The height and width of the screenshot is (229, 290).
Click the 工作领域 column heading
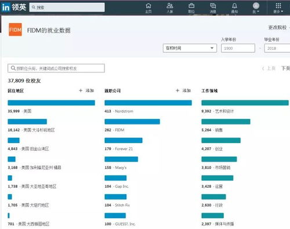click(x=209, y=90)
